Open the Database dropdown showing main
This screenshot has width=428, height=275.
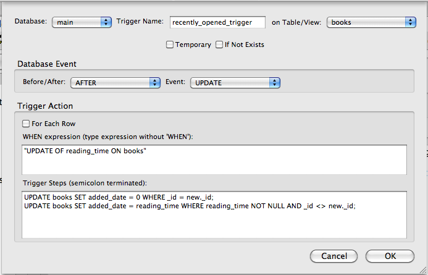click(82, 22)
